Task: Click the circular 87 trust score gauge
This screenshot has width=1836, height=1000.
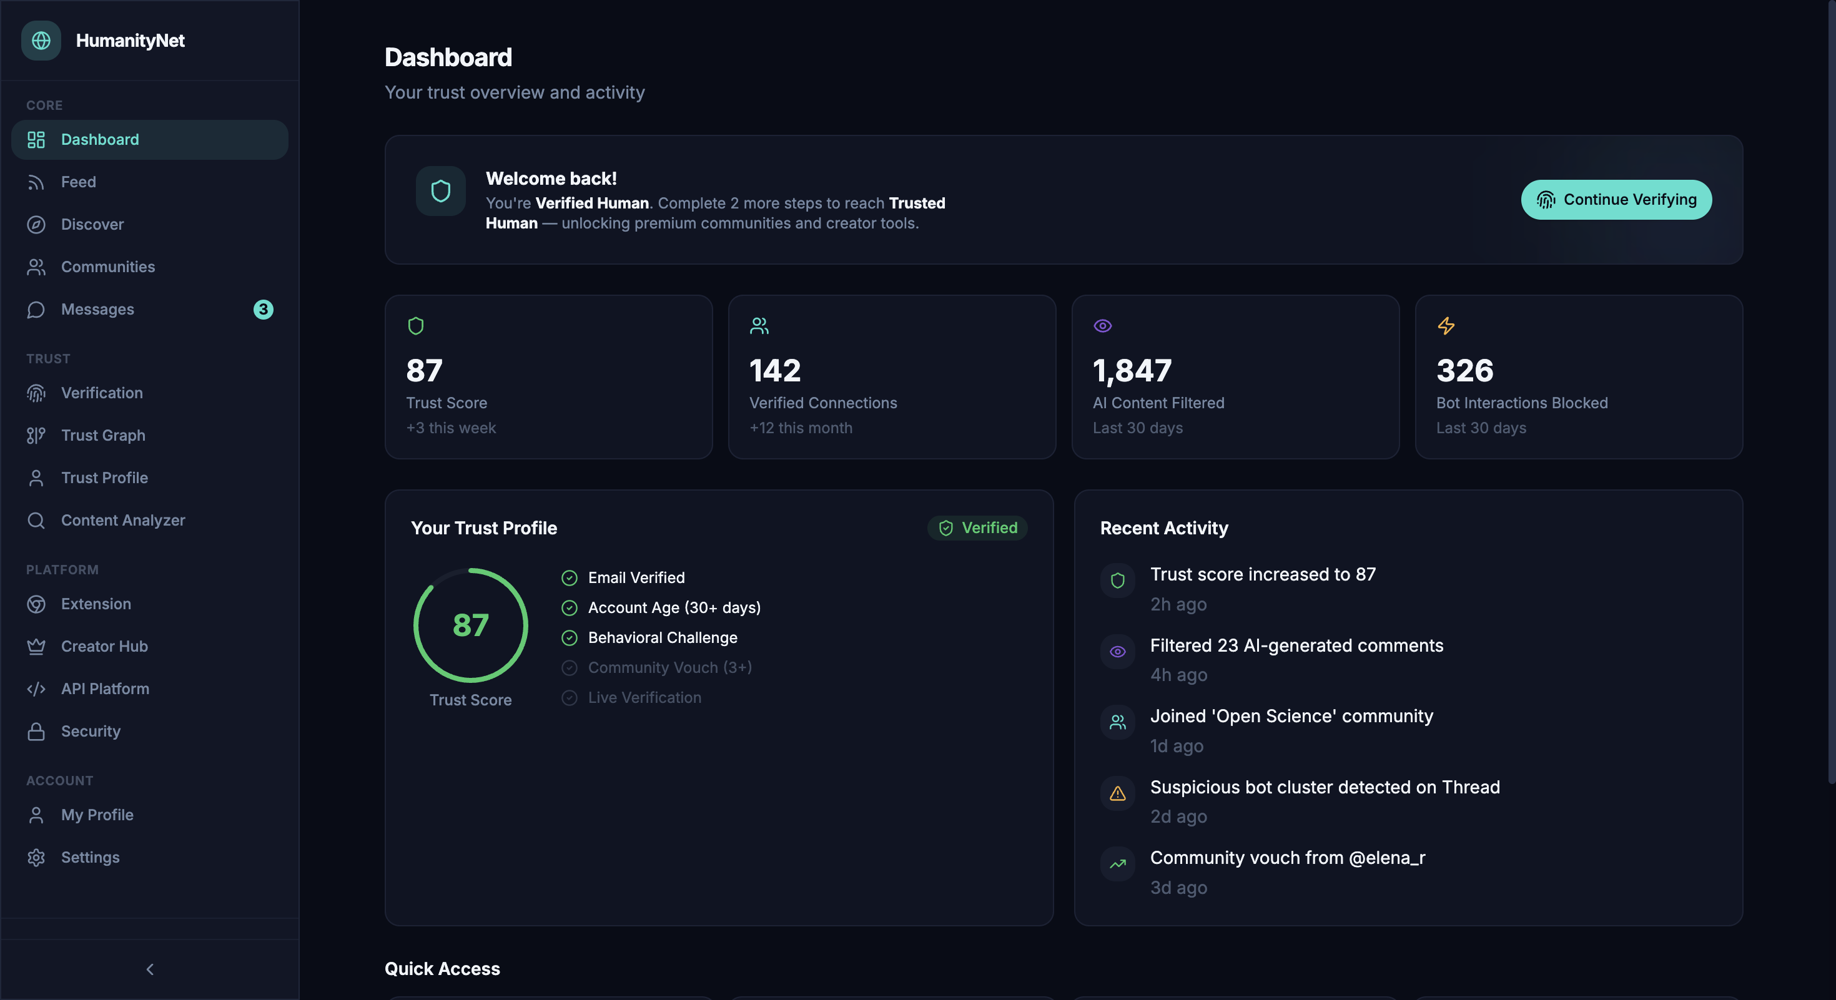Action: pos(470,625)
